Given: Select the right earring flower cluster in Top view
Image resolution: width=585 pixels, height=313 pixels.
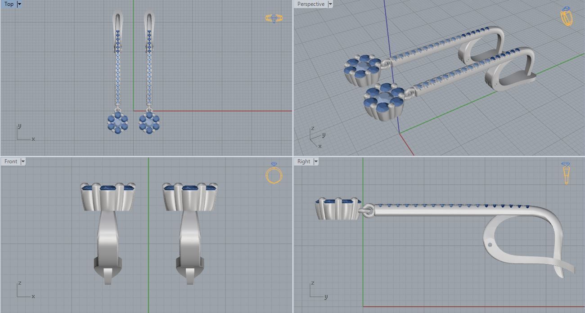Looking at the screenshot, I should pos(149,122).
